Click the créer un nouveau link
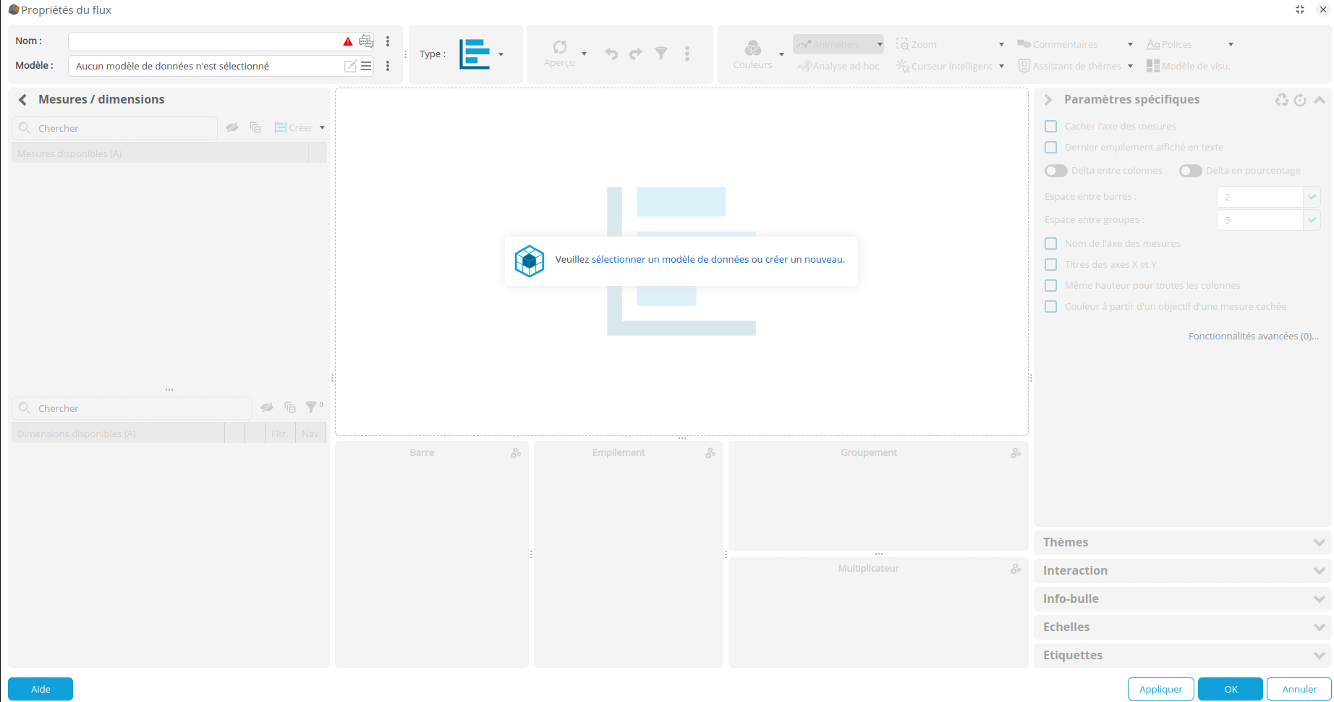1334x702 pixels. [804, 260]
